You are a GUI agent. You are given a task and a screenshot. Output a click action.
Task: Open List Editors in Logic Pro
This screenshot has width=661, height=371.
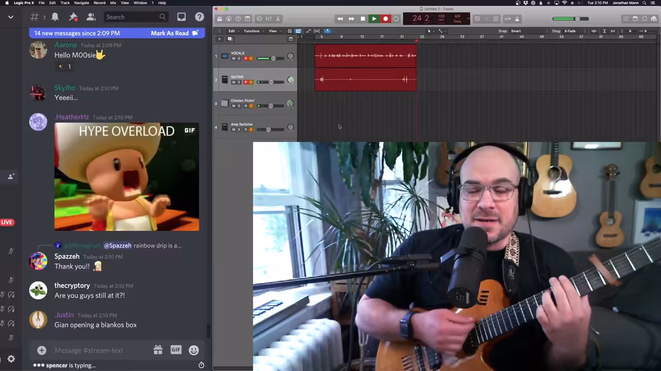(x=626, y=19)
